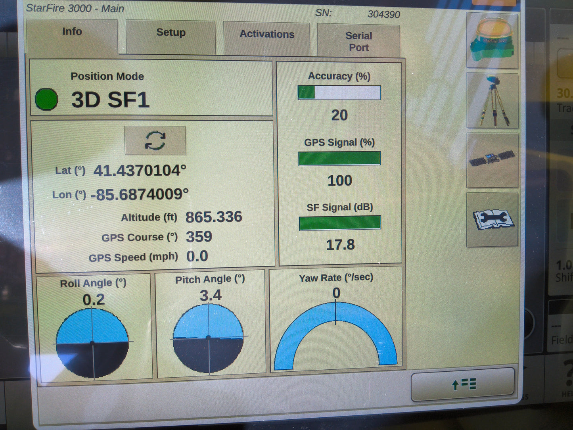
Task: Tap the Yaw Rate arc gauge
Action: coord(335,335)
